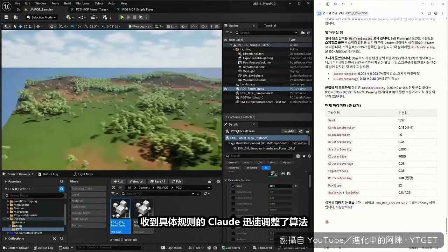Open the Build menu
The width and height of the screenshot is (448, 252).
coord(68,3)
